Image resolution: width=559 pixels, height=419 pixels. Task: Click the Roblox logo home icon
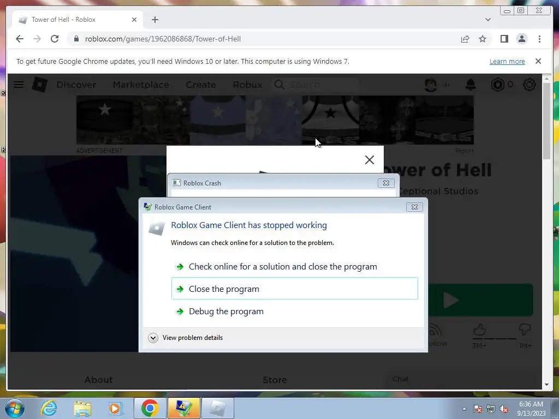click(x=39, y=85)
